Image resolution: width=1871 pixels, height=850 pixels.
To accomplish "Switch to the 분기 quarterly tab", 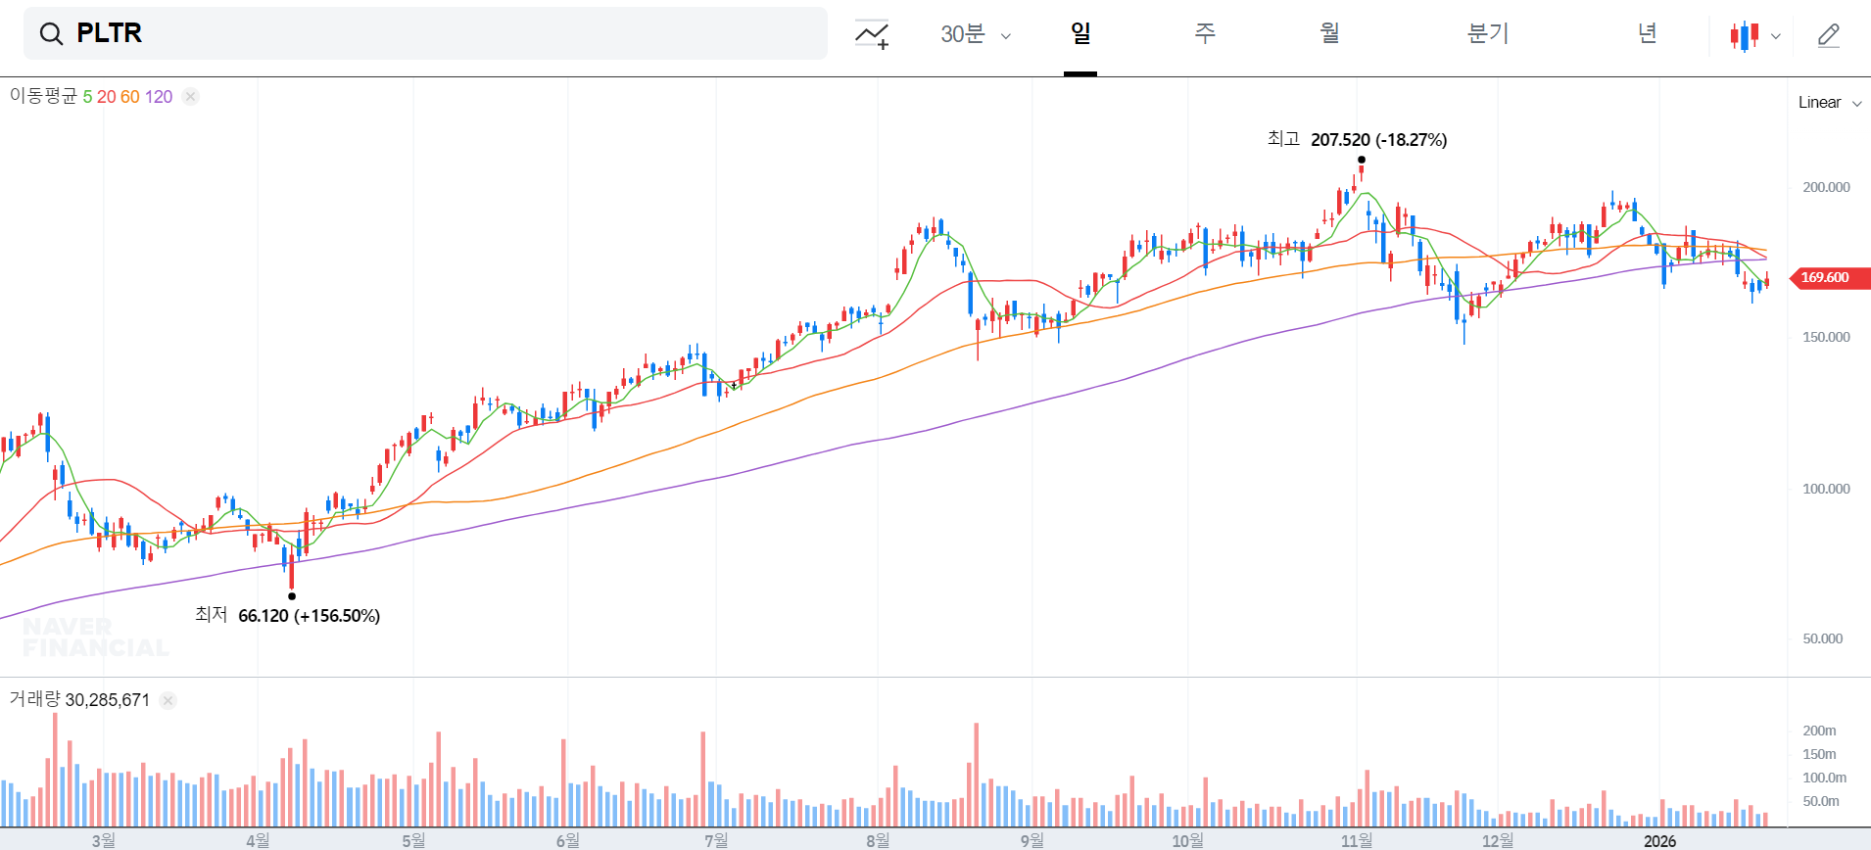I will (x=1488, y=33).
